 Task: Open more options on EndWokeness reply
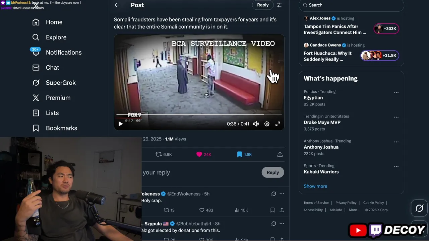click(x=282, y=194)
